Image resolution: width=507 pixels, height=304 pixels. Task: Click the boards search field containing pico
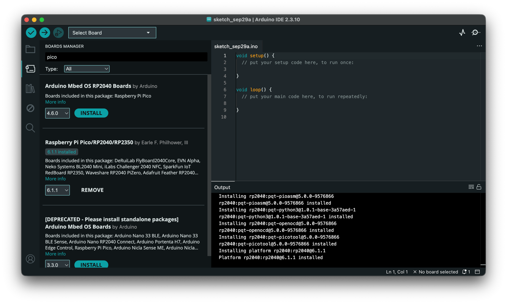point(126,57)
